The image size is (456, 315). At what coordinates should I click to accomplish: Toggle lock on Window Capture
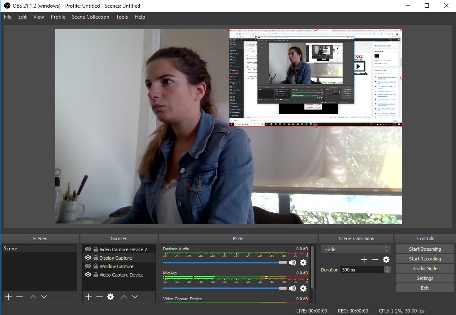point(95,266)
